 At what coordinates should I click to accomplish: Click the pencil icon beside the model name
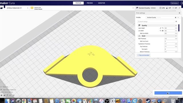point(1,90)
